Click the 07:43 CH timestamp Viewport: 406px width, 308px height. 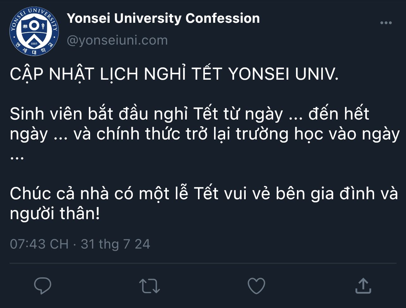39,244
